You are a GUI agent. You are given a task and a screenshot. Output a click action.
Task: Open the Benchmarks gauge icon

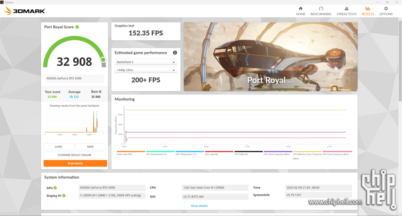321,9
